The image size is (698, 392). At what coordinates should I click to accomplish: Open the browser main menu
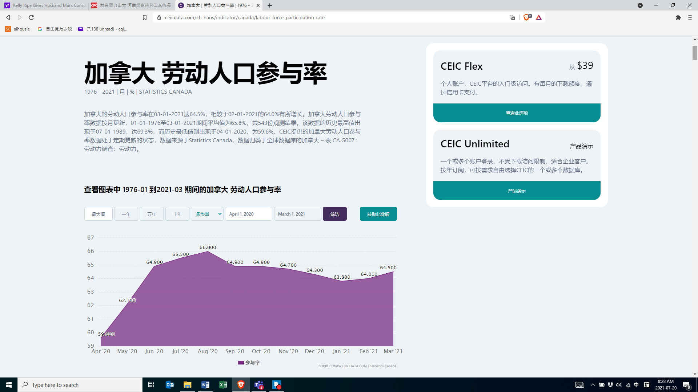pyautogui.click(x=690, y=17)
